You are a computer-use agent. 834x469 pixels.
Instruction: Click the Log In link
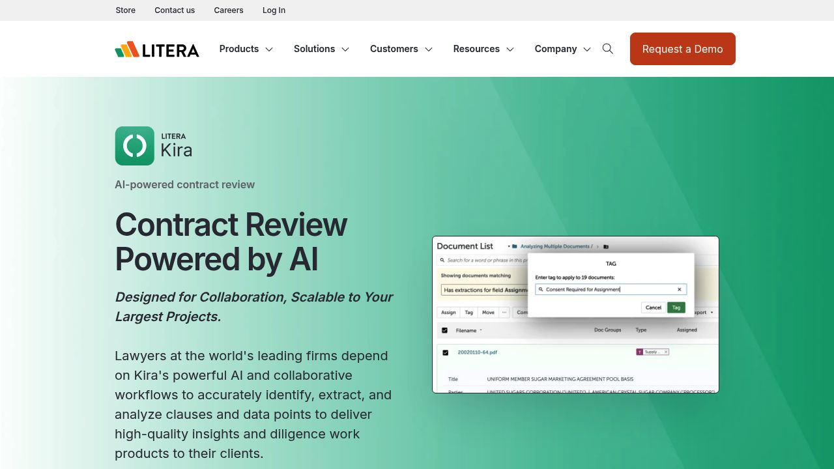click(274, 10)
